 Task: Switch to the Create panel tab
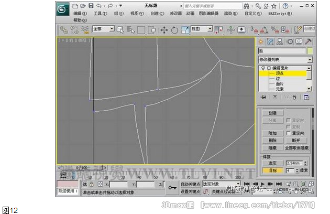point(261,41)
